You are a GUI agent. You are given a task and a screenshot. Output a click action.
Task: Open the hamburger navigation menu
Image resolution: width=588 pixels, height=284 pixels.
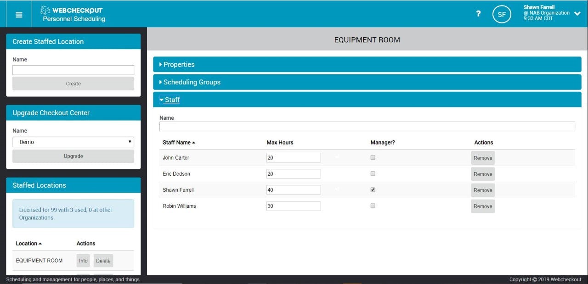(x=18, y=14)
